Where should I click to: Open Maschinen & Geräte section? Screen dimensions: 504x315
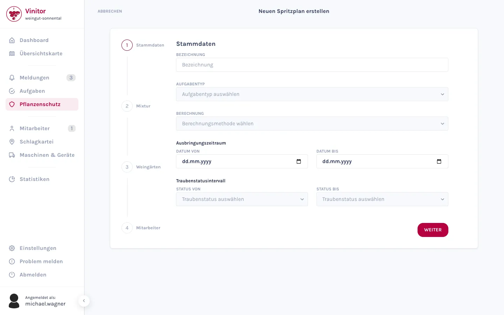(x=42, y=155)
